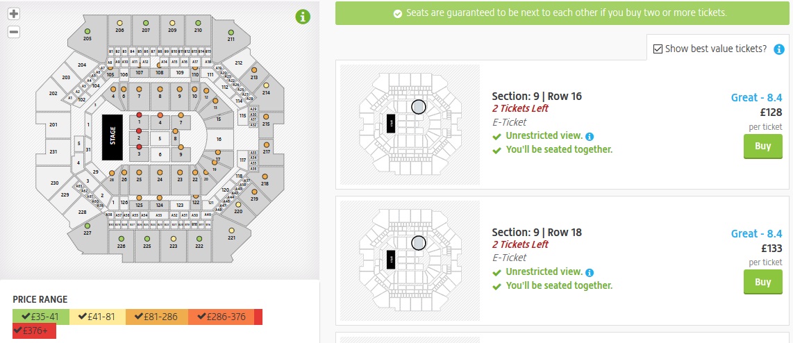Select yellow marker in section 221
Screen dimensions: 793x343
(231, 231)
